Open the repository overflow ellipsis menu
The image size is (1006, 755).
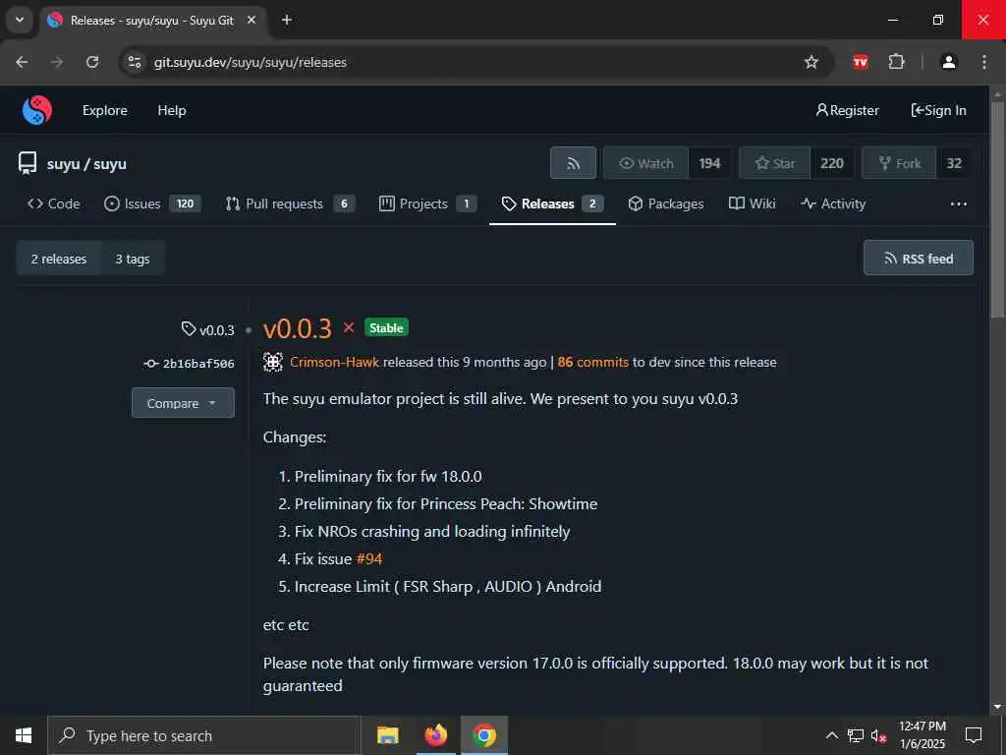959,204
